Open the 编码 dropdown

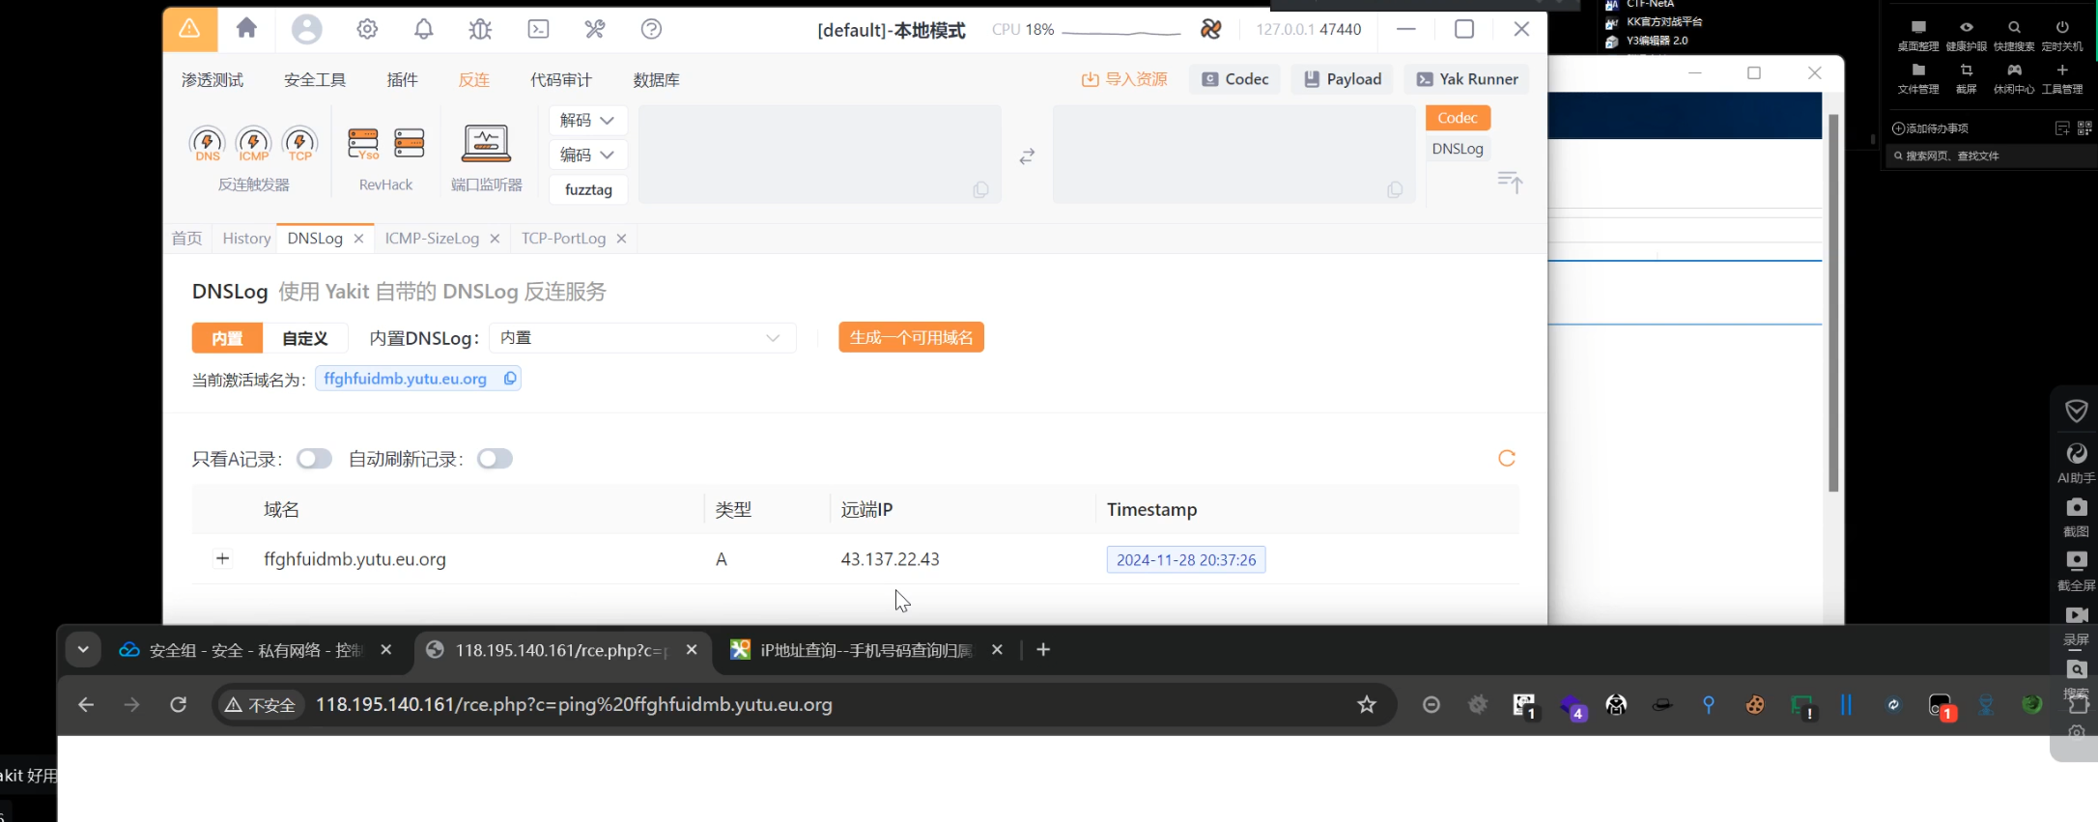[587, 155]
